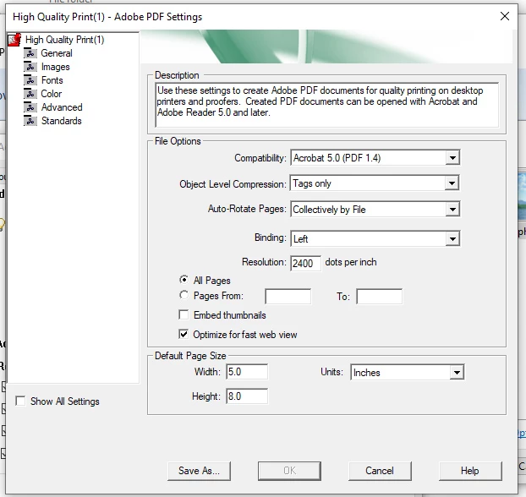Open the Fonts settings panel
This screenshot has width=526, height=497.
tap(52, 80)
